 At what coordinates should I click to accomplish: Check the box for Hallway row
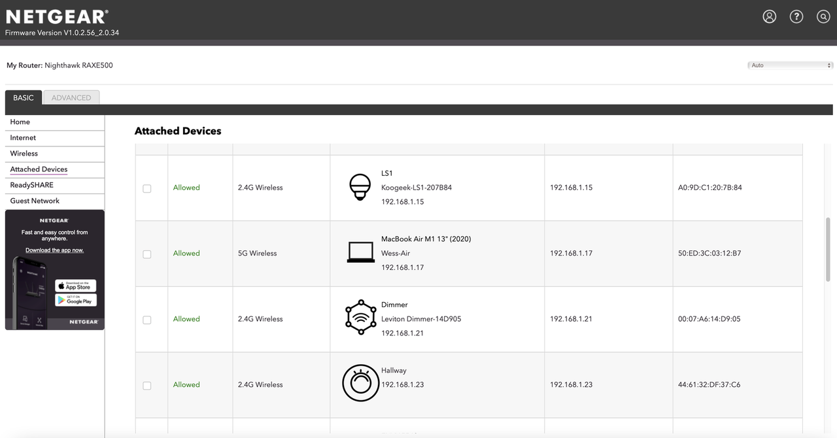tap(147, 386)
